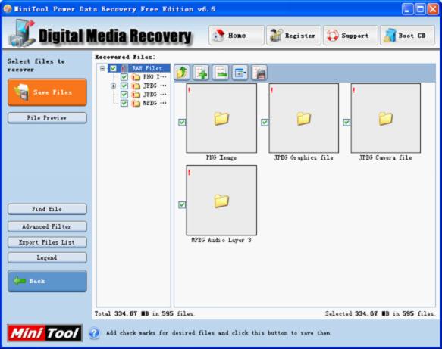This screenshot has height=349, width=442.
Task: Click the Boot CD icon button
Action: 407,36
